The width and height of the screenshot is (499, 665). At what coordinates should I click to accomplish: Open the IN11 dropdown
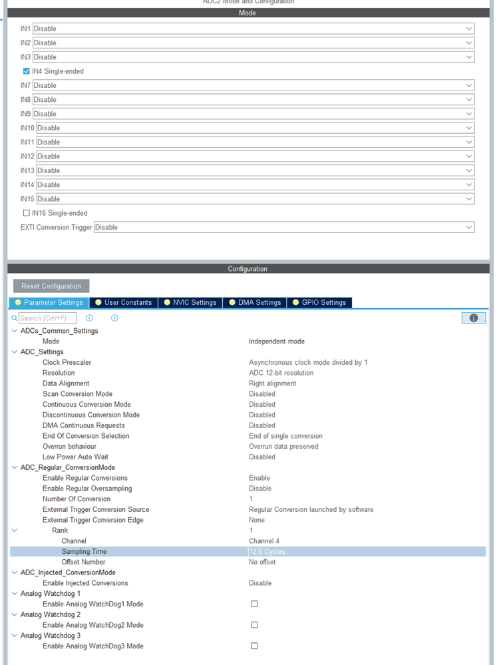tap(255, 142)
